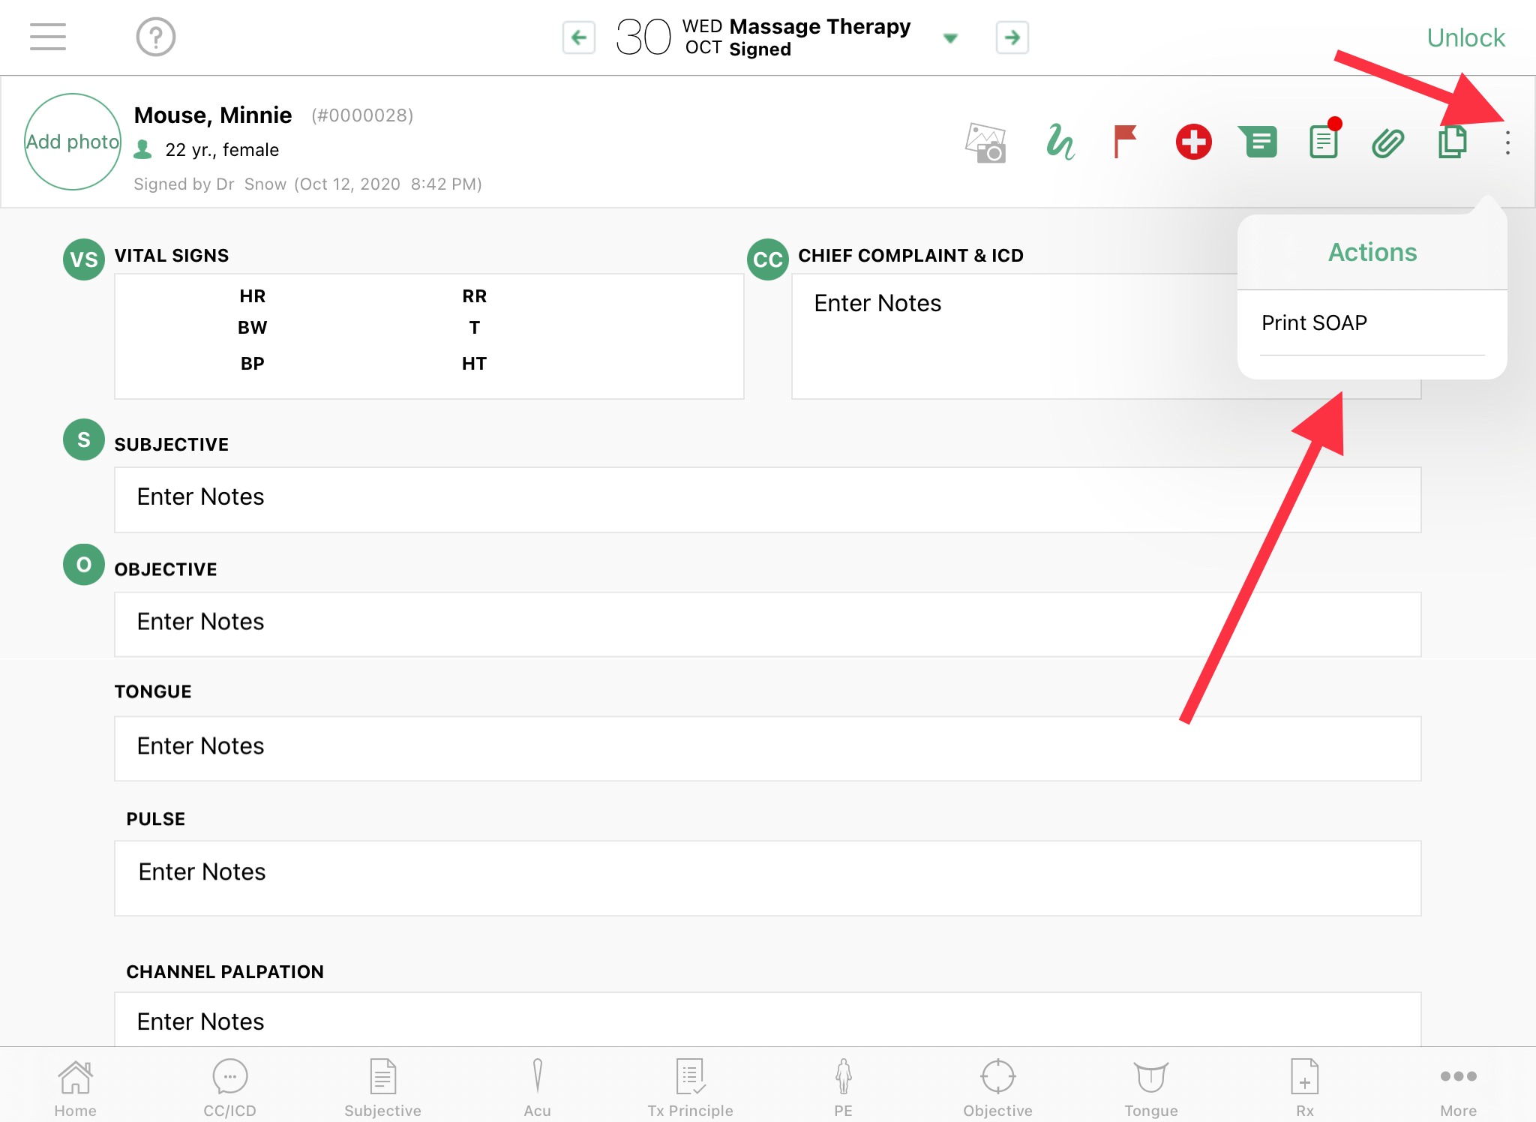Click the green message note icon

(x=1258, y=142)
